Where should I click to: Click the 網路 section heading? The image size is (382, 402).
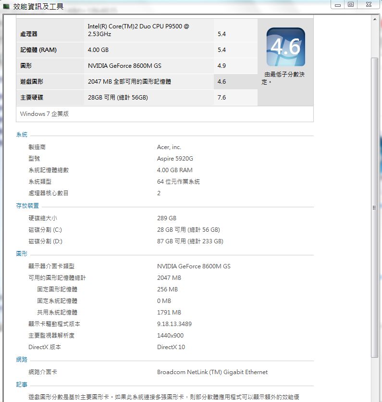click(22, 359)
